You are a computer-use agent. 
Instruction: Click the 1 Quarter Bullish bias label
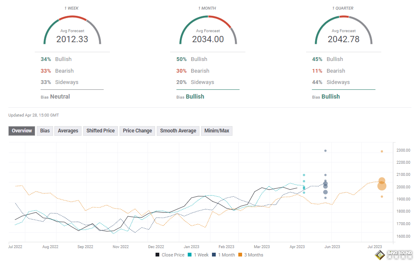click(x=330, y=96)
